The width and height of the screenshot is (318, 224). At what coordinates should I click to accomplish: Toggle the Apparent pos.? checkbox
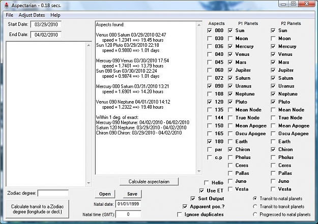pyautogui.click(x=185, y=207)
